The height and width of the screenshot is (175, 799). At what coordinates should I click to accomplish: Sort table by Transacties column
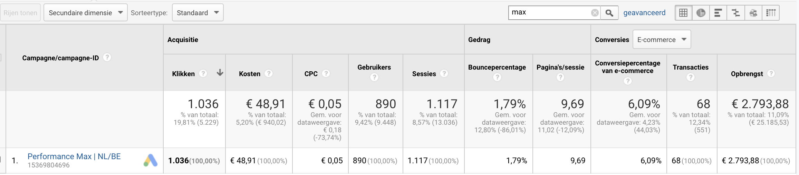point(691,67)
